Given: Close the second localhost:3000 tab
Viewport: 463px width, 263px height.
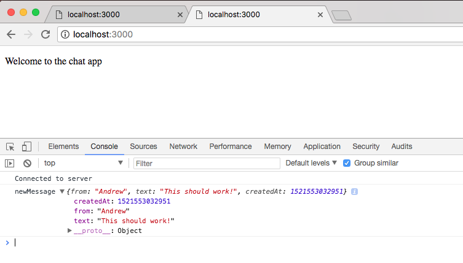Looking at the screenshot, I should click(320, 15).
